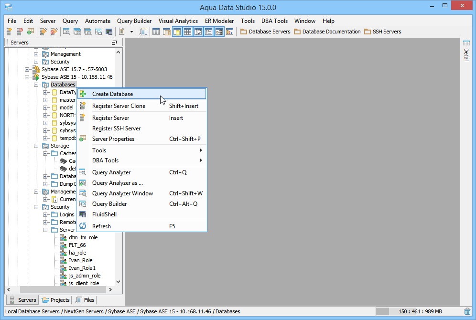Toggle the first table view button after script icon
Viewport: 476px width, 320px height.
click(156, 32)
